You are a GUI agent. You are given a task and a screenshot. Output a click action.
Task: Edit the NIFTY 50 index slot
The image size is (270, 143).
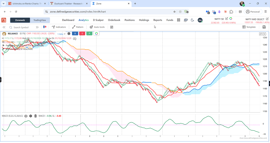(x=226, y=19)
